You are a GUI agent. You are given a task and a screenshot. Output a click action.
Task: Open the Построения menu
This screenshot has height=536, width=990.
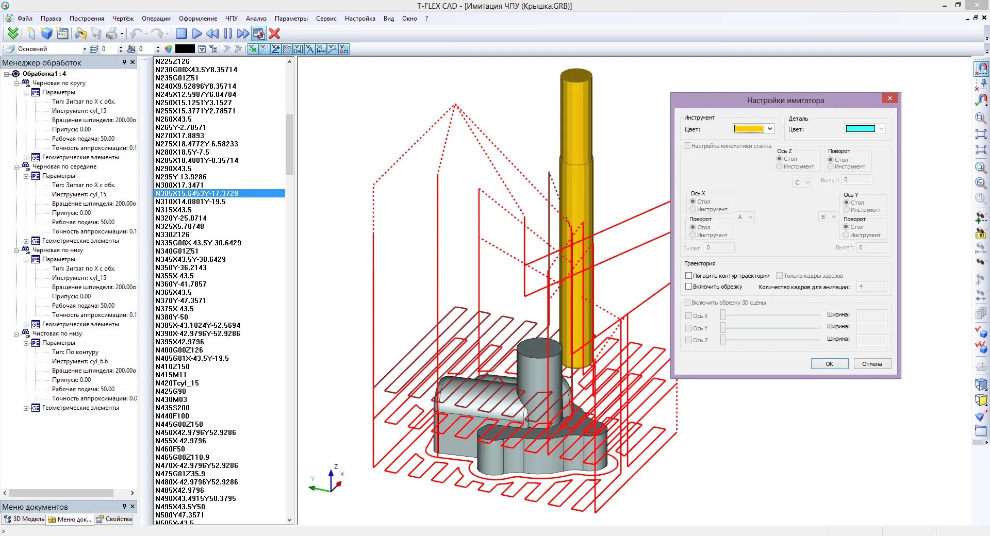(87, 19)
